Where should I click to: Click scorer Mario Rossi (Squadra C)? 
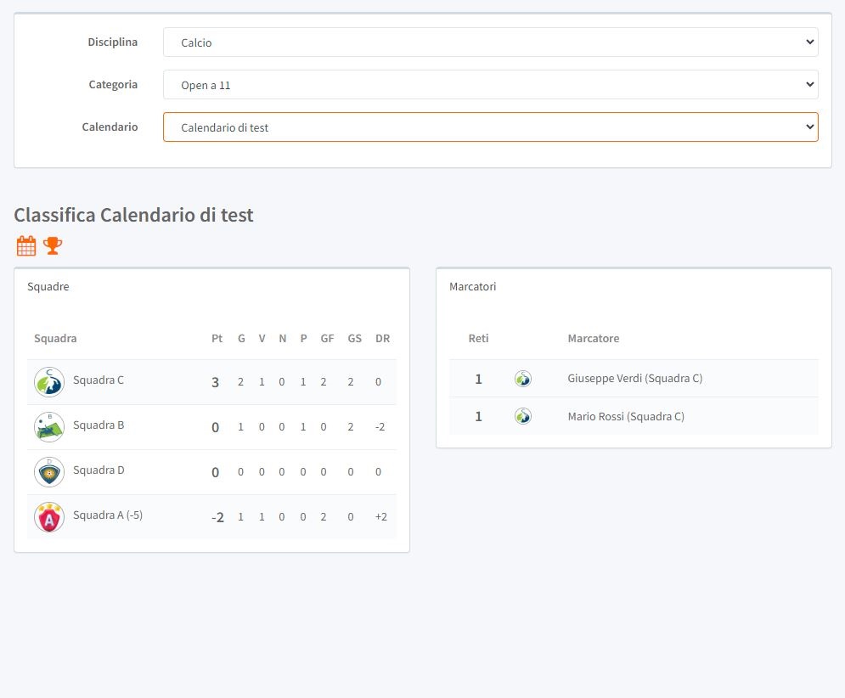pyautogui.click(x=626, y=416)
